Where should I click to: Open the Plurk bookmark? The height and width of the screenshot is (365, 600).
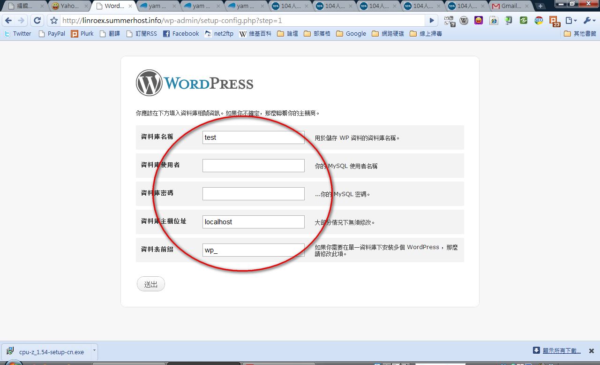(x=82, y=34)
